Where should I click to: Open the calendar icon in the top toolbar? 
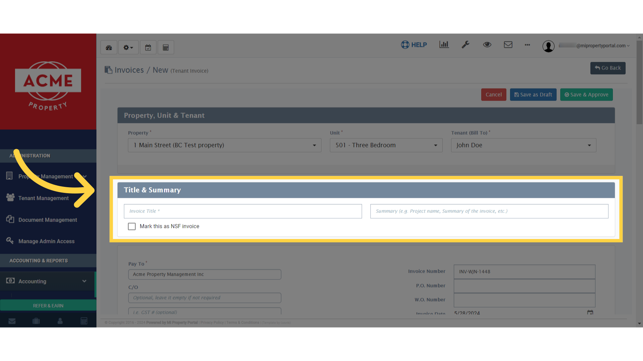148,47
